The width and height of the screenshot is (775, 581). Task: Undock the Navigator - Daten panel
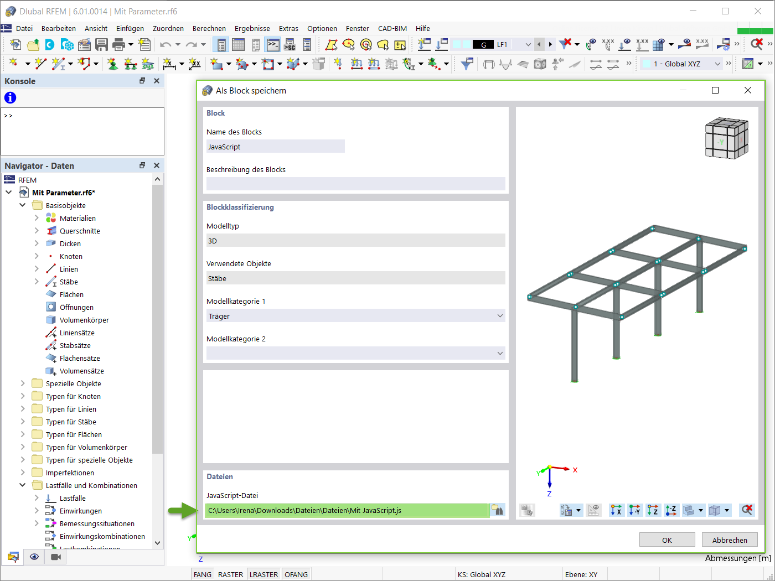[x=142, y=165]
